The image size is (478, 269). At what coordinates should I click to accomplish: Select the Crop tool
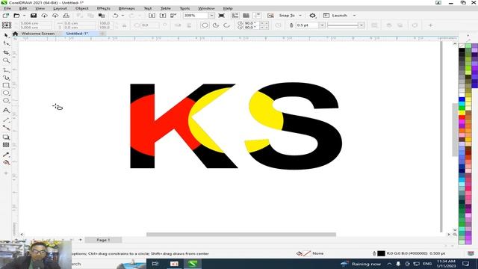6,52
